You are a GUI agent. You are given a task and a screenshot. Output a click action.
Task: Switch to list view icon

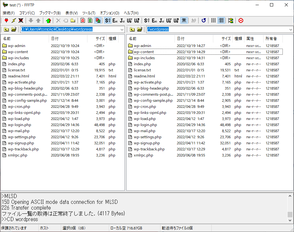[213, 20]
